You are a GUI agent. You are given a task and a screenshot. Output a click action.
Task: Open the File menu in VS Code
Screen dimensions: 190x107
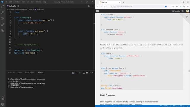pyautogui.click(x=6, y=2)
